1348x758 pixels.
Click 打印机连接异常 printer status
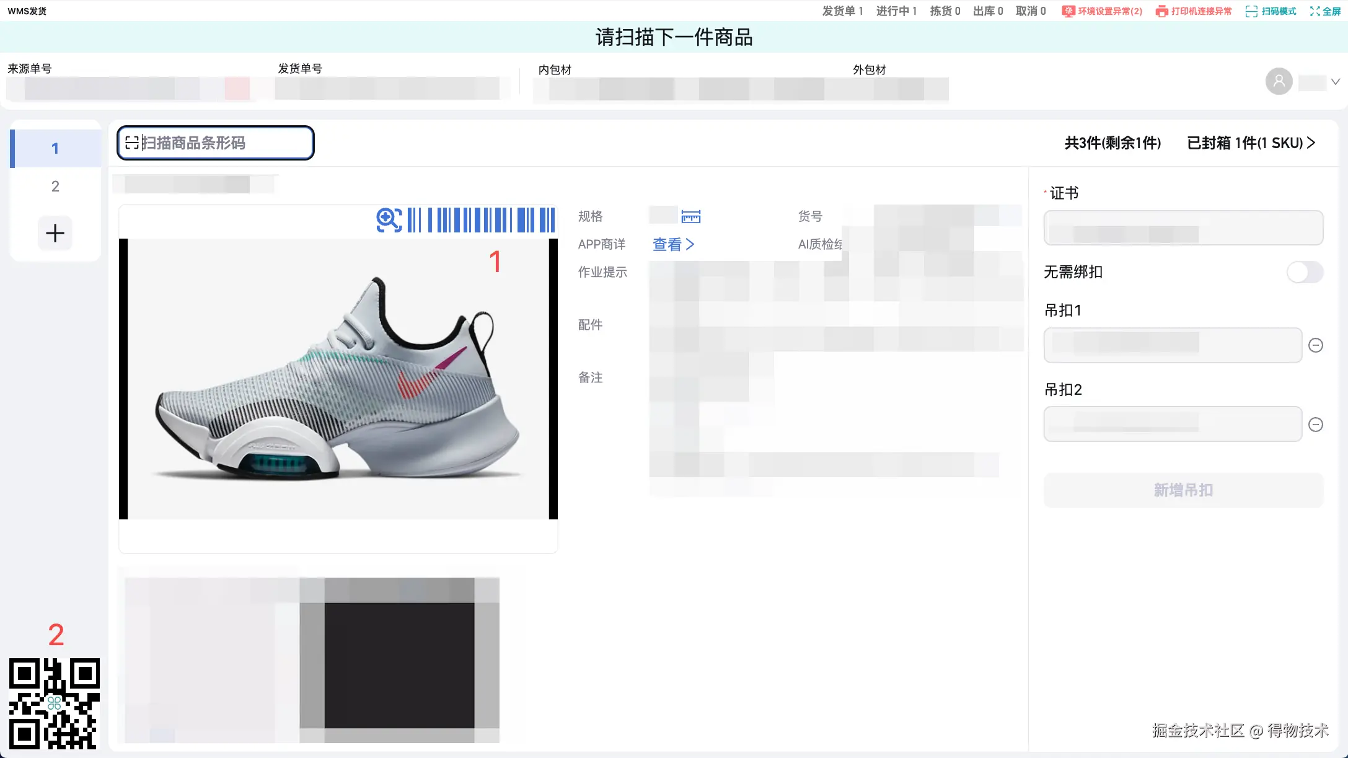[x=1194, y=11]
